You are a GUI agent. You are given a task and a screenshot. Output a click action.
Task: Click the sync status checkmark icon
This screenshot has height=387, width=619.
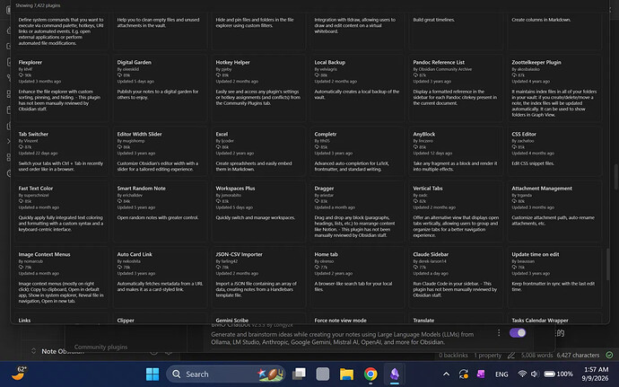(x=609, y=355)
